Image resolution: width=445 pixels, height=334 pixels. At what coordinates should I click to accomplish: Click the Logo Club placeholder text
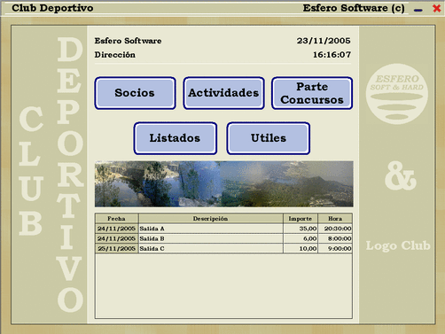(398, 246)
